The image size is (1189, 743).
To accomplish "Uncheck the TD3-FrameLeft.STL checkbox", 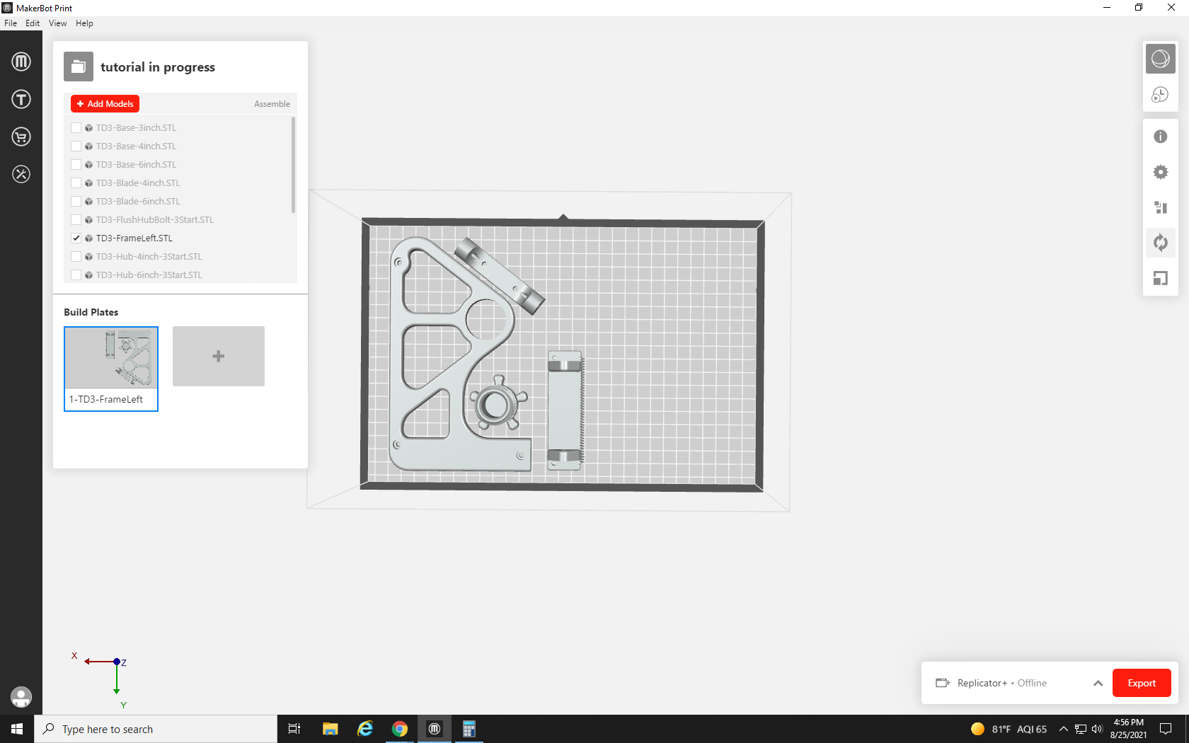I will [x=76, y=238].
